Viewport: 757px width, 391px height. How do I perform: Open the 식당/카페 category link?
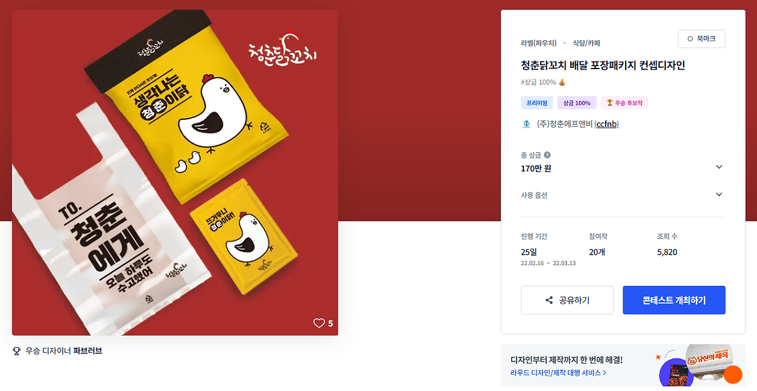tap(587, 43)
